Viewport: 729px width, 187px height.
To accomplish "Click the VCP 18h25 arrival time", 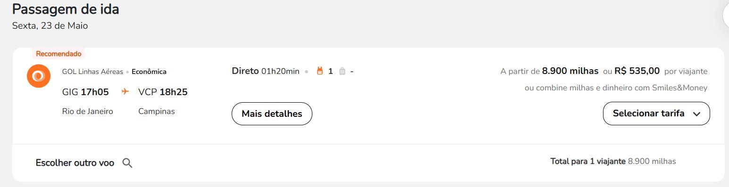I will pyautogui.click(x=163, y=92).
